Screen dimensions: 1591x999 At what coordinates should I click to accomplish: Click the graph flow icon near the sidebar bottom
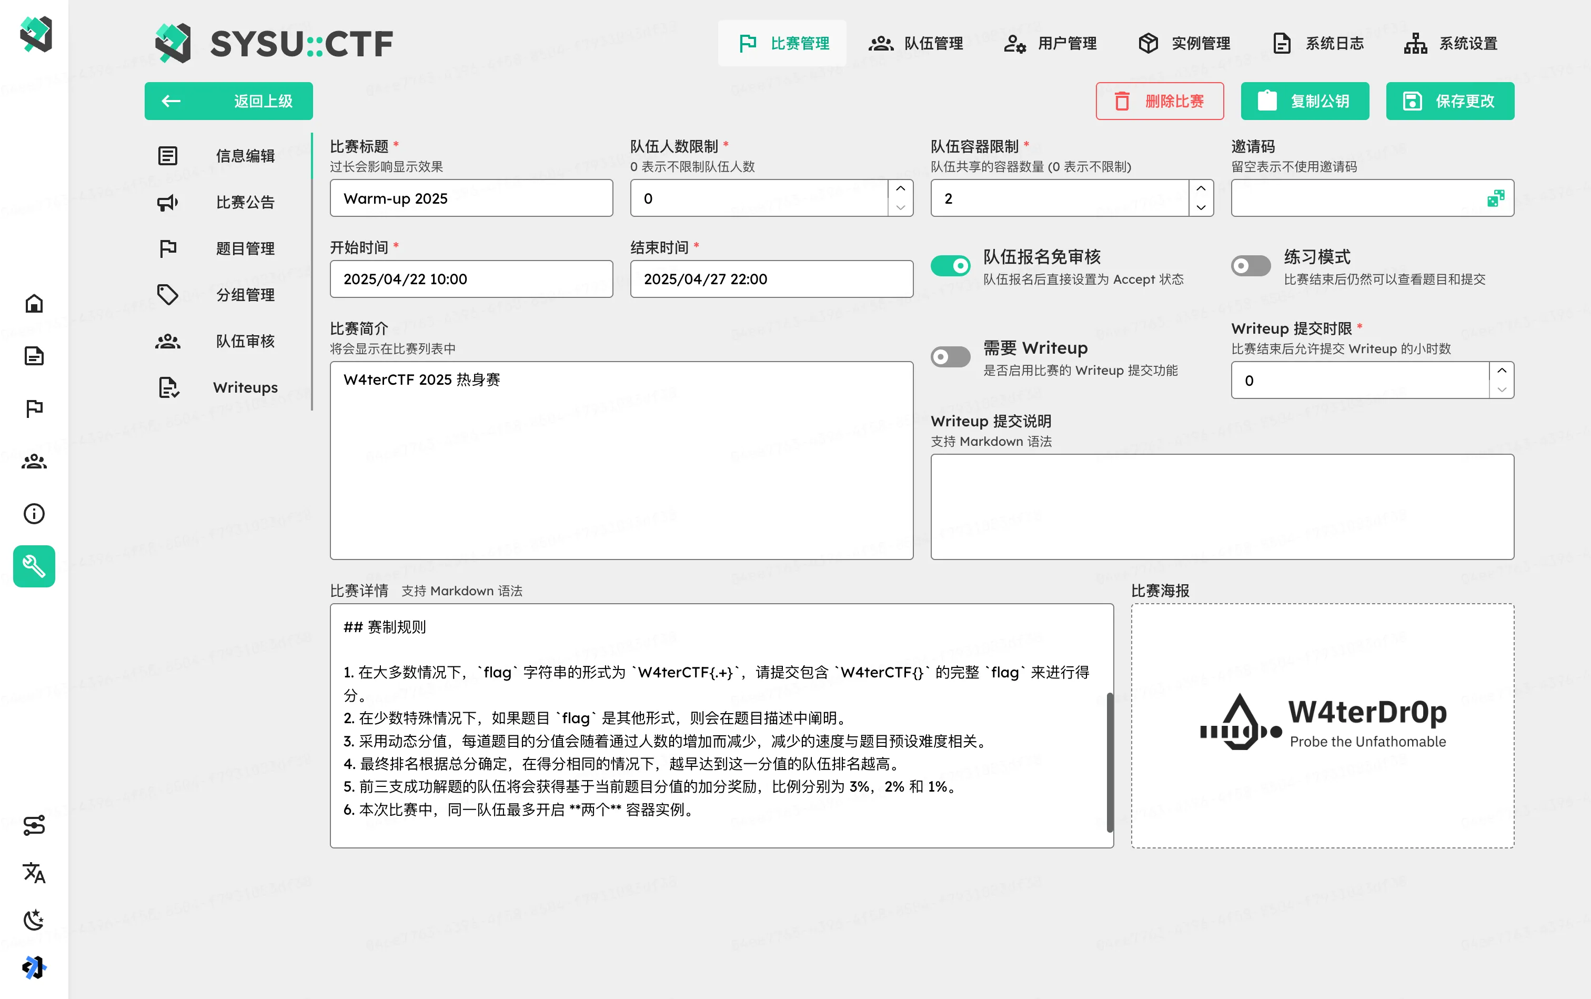click(x=34, y=826)
